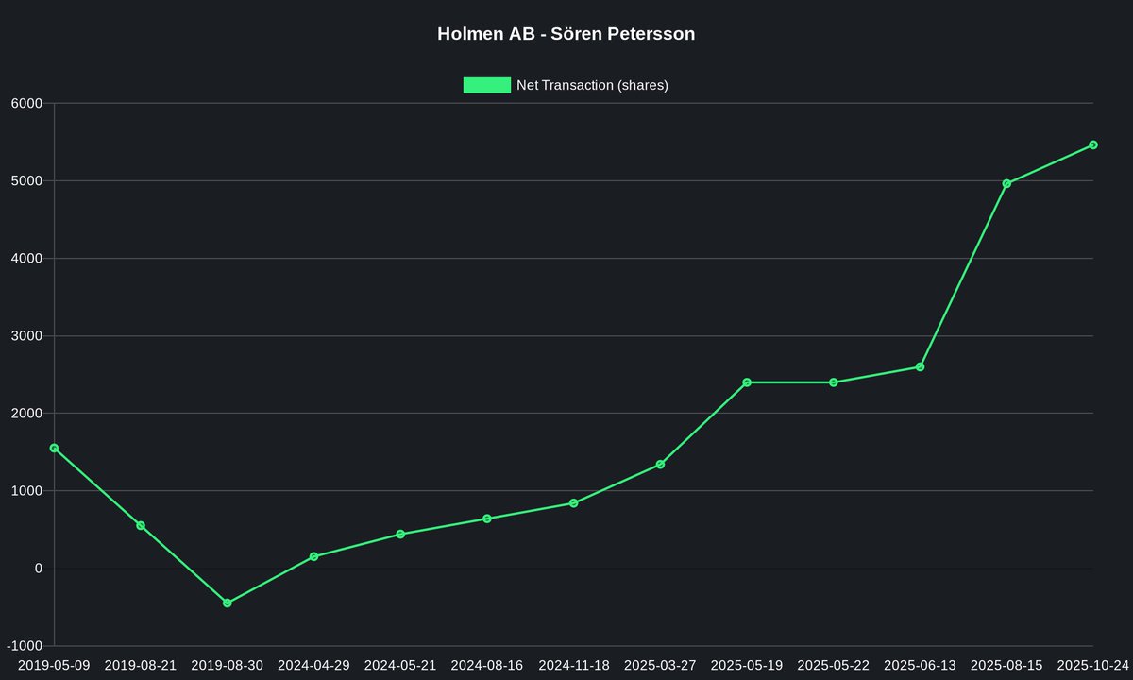Click the 2019-08-21 x-axis label
Screen dimensions: 1133x680
tap(141, 665)
